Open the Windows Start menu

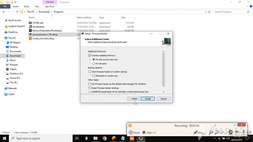pos(4,138)
